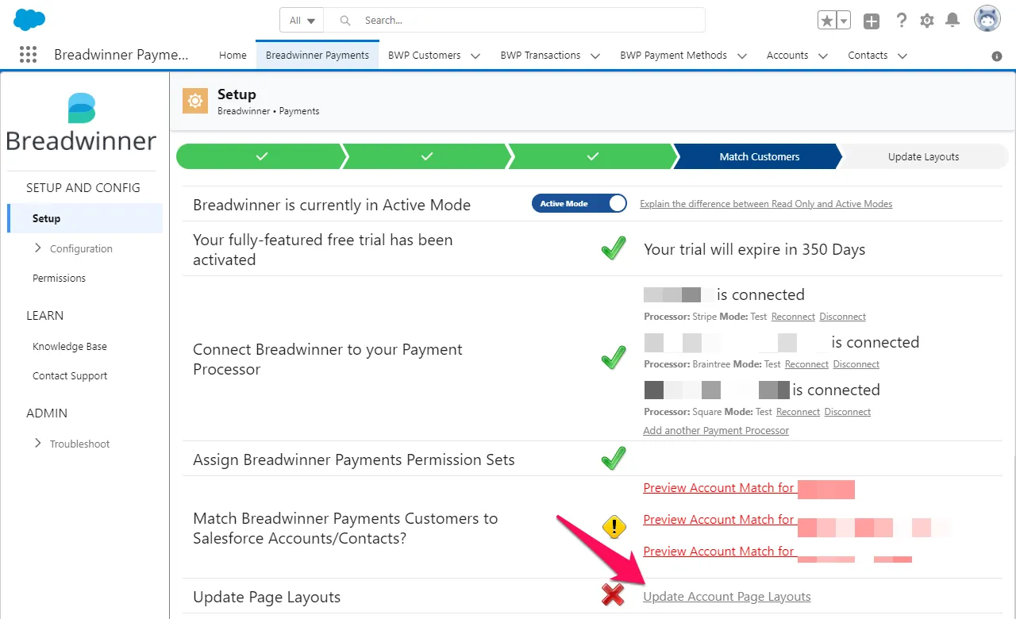The image size is (1016, 619).
Task: Expand the BWP Payment Methods tab dropdown
Action: (x=742, y=56)
